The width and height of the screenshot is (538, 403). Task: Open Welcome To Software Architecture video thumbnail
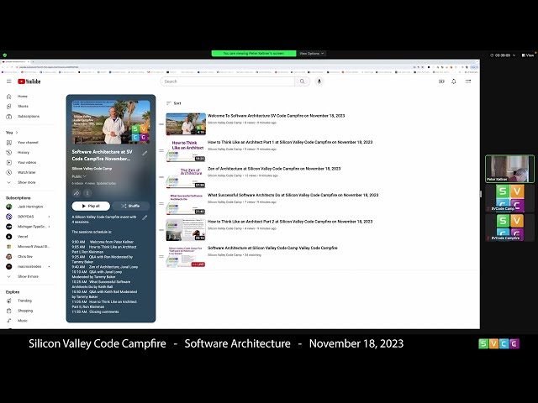(x=186, y=124)
